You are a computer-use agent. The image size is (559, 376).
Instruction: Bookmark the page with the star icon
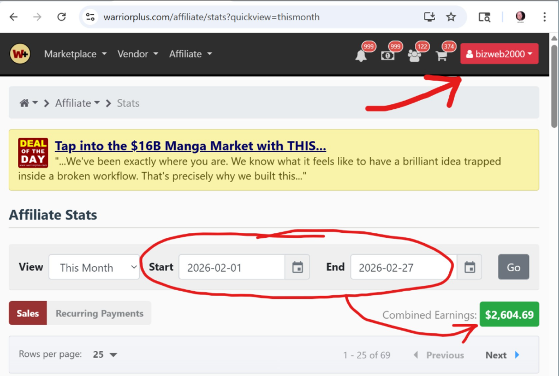point(451,17)
